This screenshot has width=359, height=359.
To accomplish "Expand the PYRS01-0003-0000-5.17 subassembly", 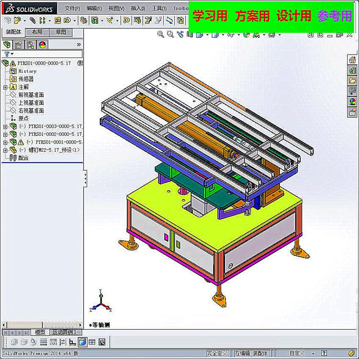I will (x=5, y=126).
